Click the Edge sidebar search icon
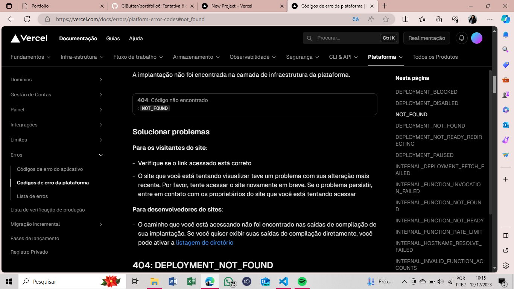Viewport: 514px width, 289px height. [506, 49]
